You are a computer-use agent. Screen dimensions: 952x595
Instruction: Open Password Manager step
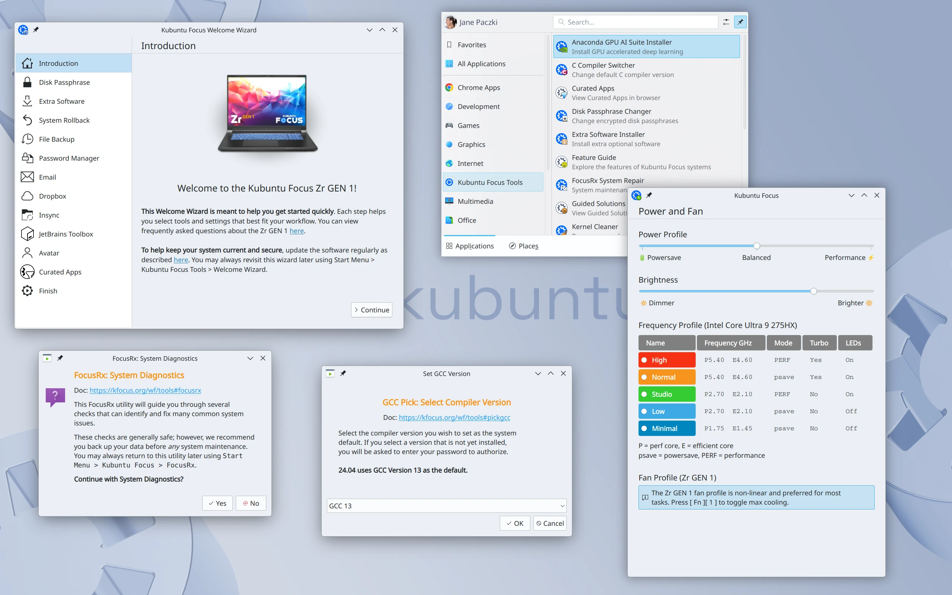tap(73, 158)
